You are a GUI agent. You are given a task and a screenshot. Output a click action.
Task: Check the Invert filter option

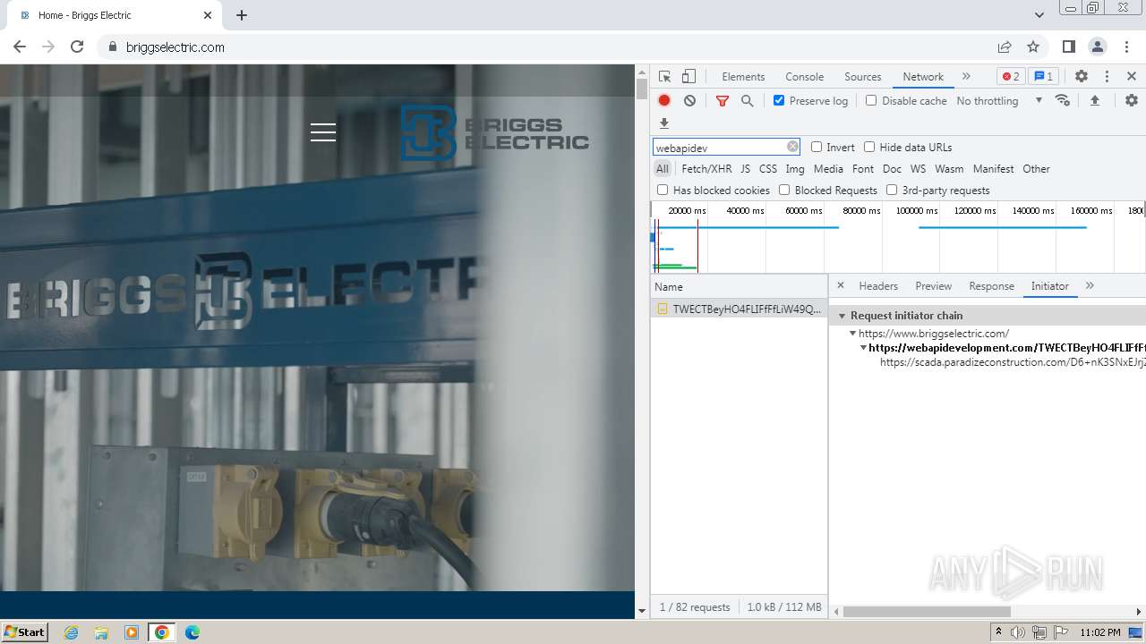pyautogui.click(x=817, y=147)
